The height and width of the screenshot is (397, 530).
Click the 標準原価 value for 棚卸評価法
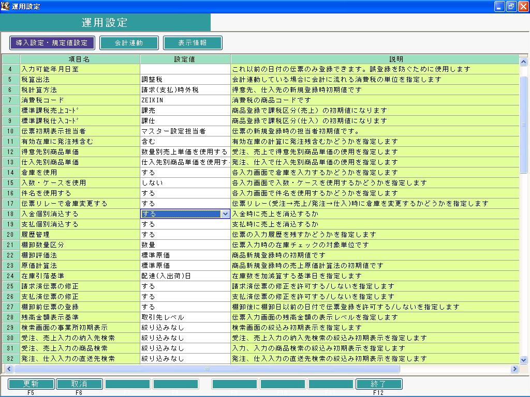(x=185, y=255)
